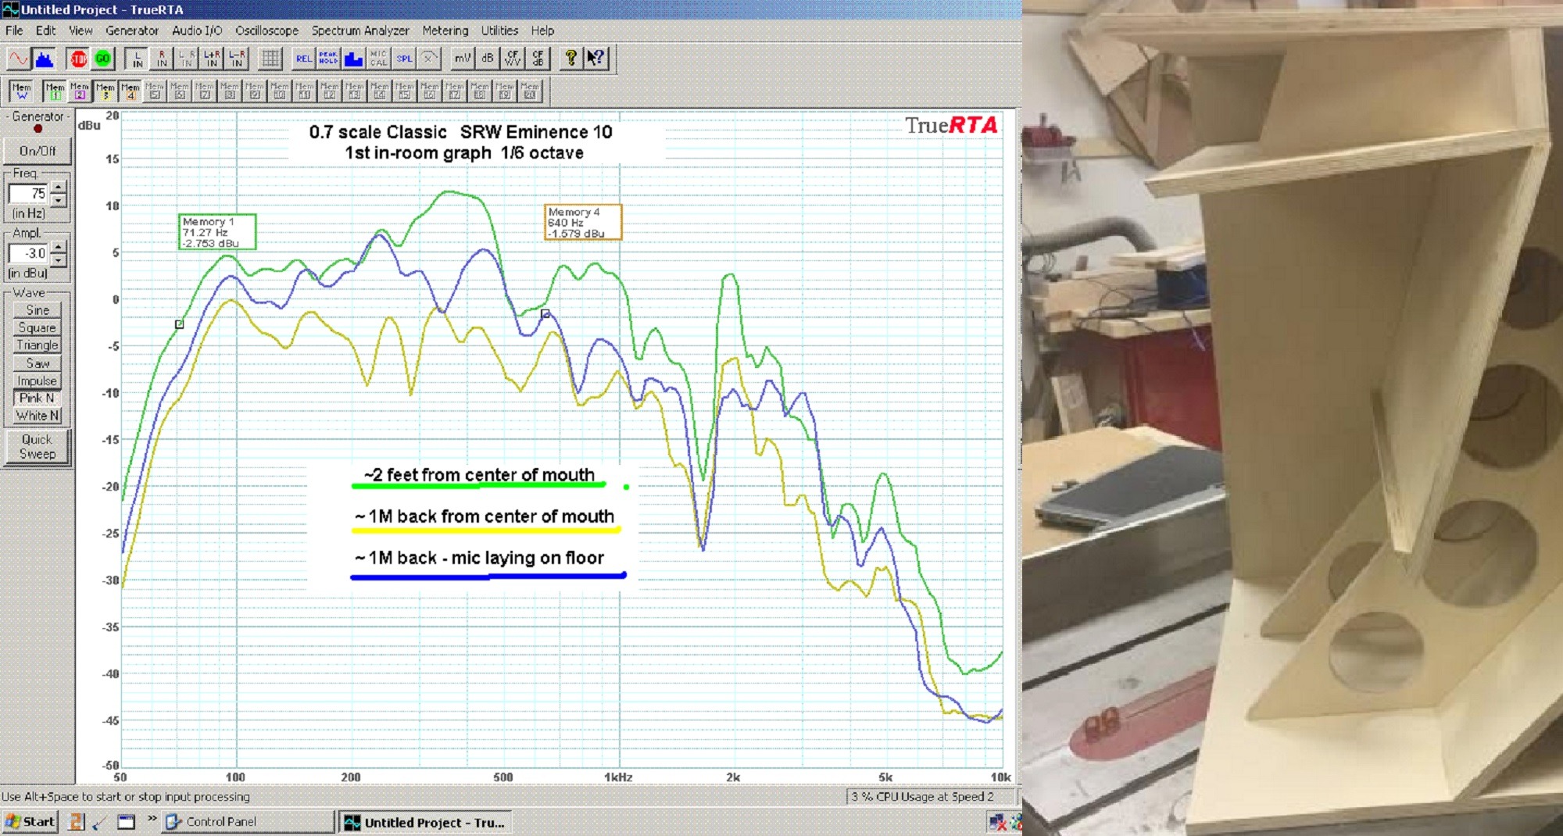Click the show desktop quick launch icon
Image resolution: width=1563 pixels, height=836 pixels.
[127, 822]
